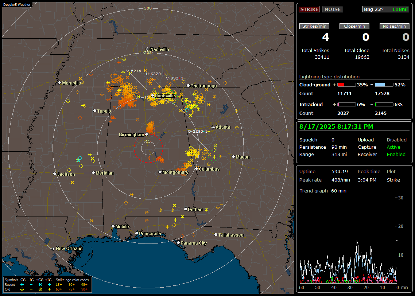Select the Close/min header button
This screenshot has height=296, width=415.
click(x=354, y=26)
